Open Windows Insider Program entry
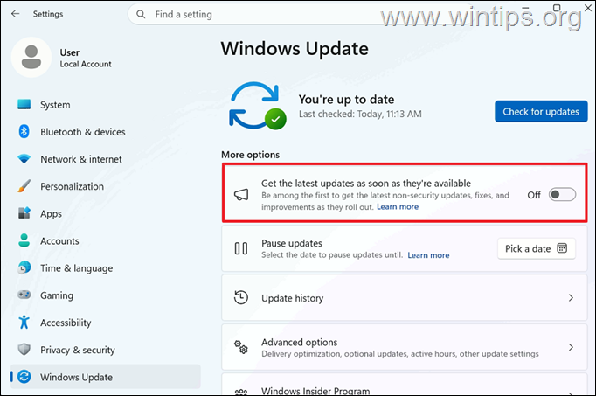The height and width of the screenshot is (396, 596). (x=405, y=385)
